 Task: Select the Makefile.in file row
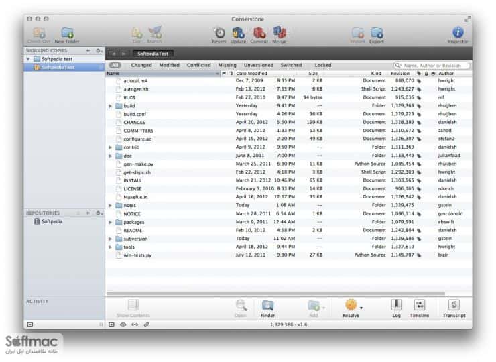click(288, 197)
